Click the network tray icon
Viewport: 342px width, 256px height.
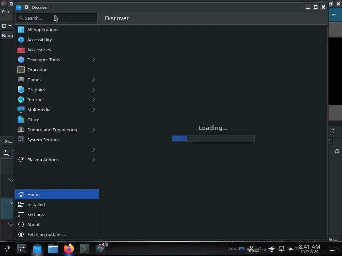282,249
